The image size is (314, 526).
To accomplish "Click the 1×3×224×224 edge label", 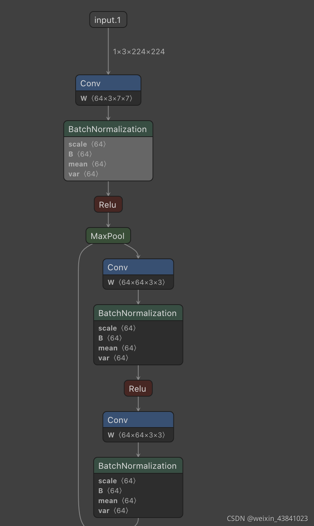I will [139, 51].
